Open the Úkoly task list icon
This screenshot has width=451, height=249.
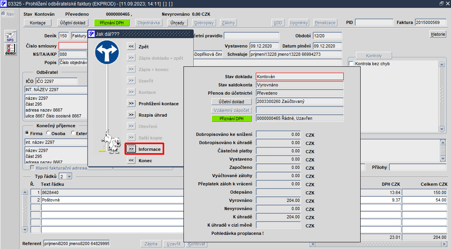(x=11, y=49)
